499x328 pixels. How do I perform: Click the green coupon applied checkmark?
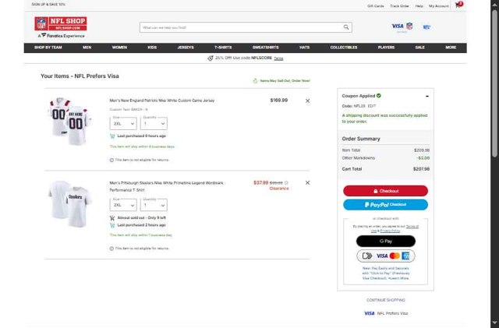[379, 96]
